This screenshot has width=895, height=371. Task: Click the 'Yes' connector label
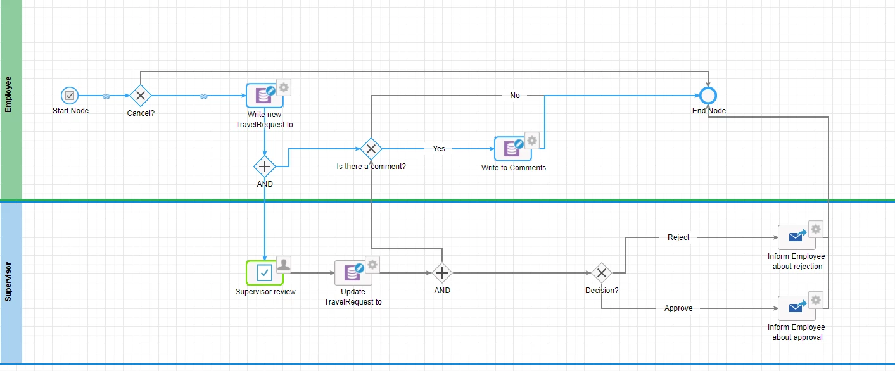(x=439, y=149)
